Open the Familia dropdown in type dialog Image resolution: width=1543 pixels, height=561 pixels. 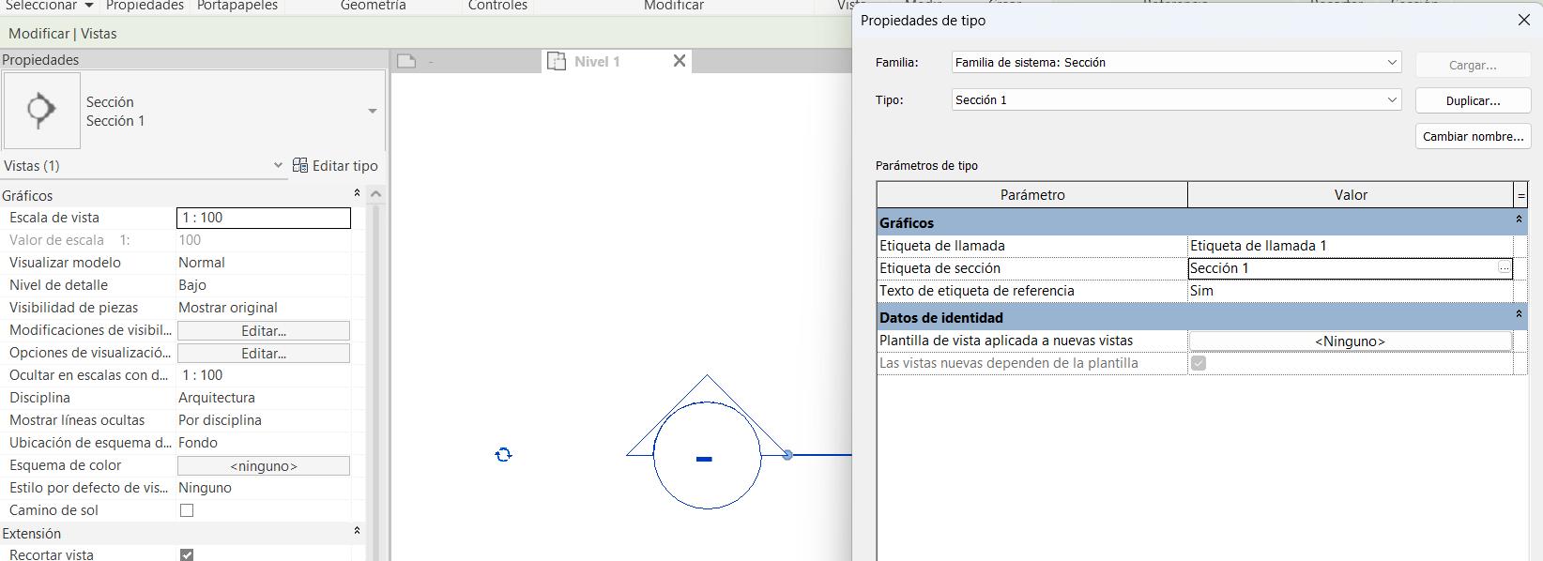[x=1392, y=63]
